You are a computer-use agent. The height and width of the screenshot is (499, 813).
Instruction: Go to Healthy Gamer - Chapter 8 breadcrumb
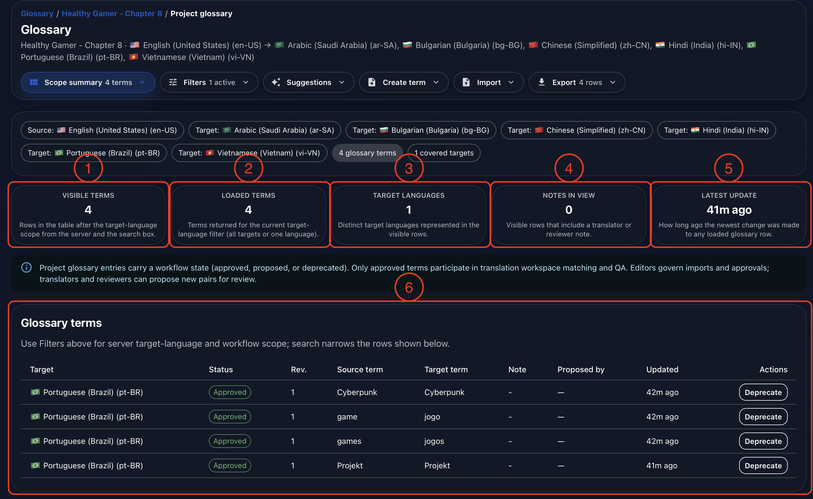tap(112, 14)
